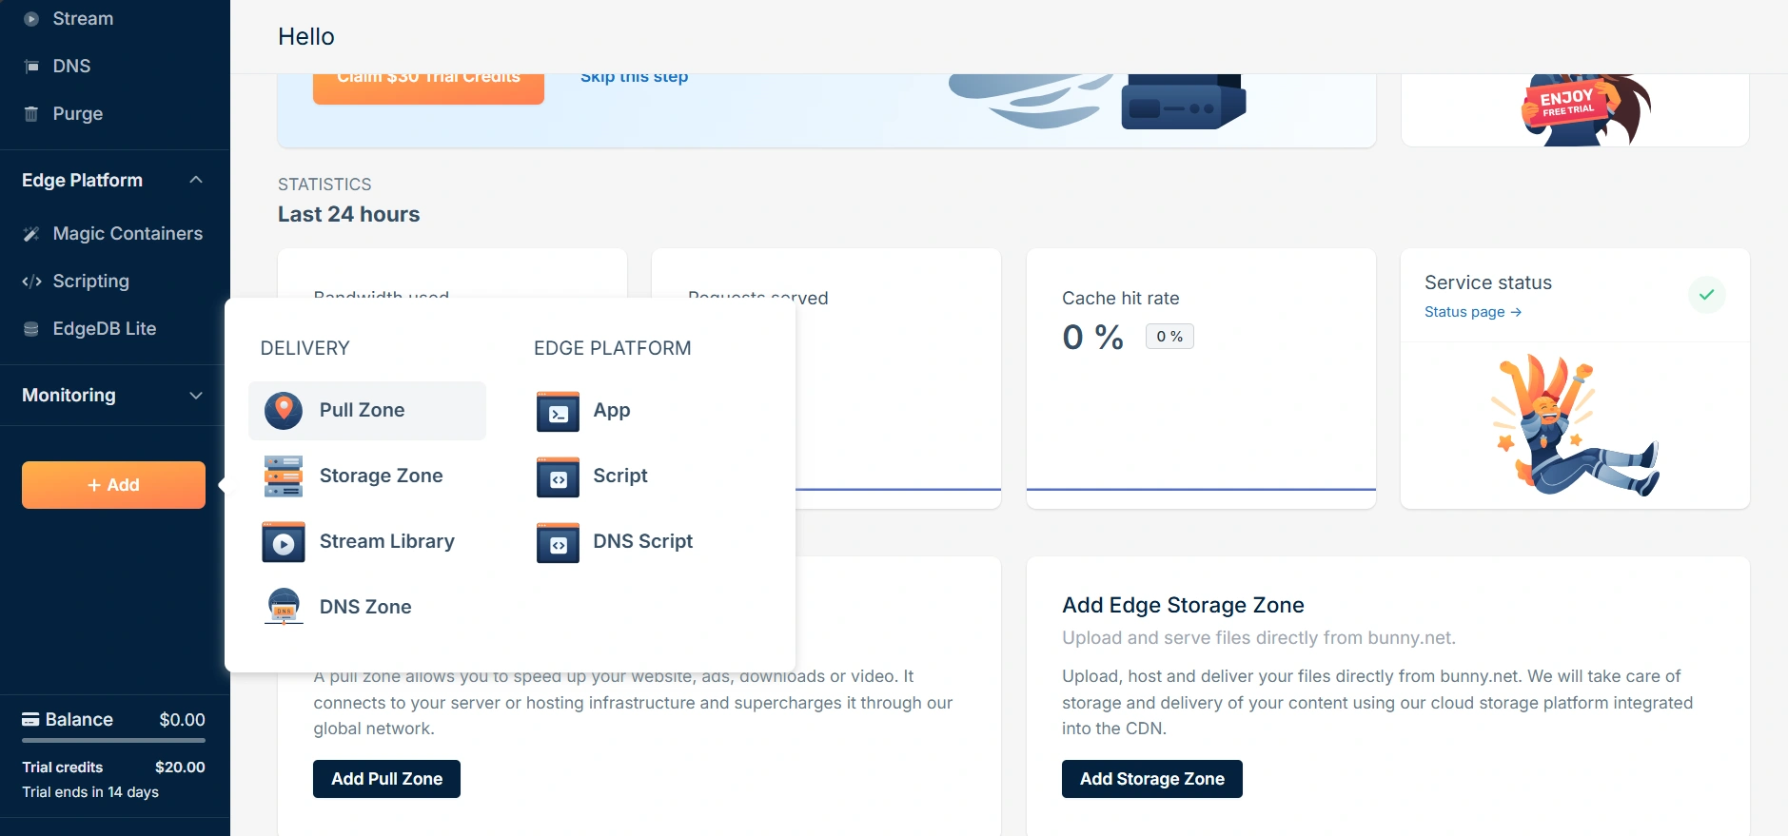The width and height of the screenshot is (1788, 836).
Task: Click the Add Pull Zone button
Action: (x=386, y=779)
